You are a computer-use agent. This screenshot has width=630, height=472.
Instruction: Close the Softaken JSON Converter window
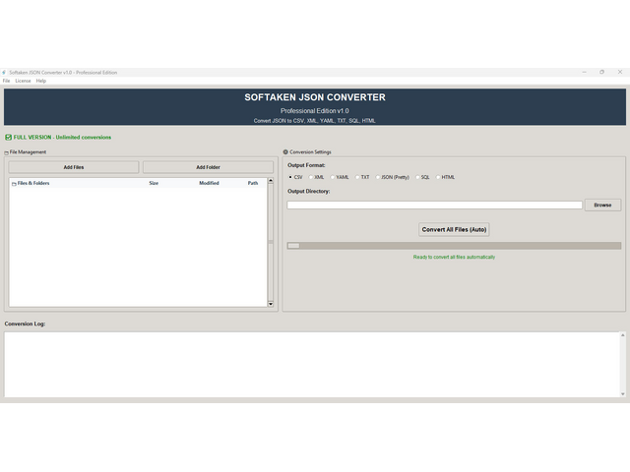(620, 72)
